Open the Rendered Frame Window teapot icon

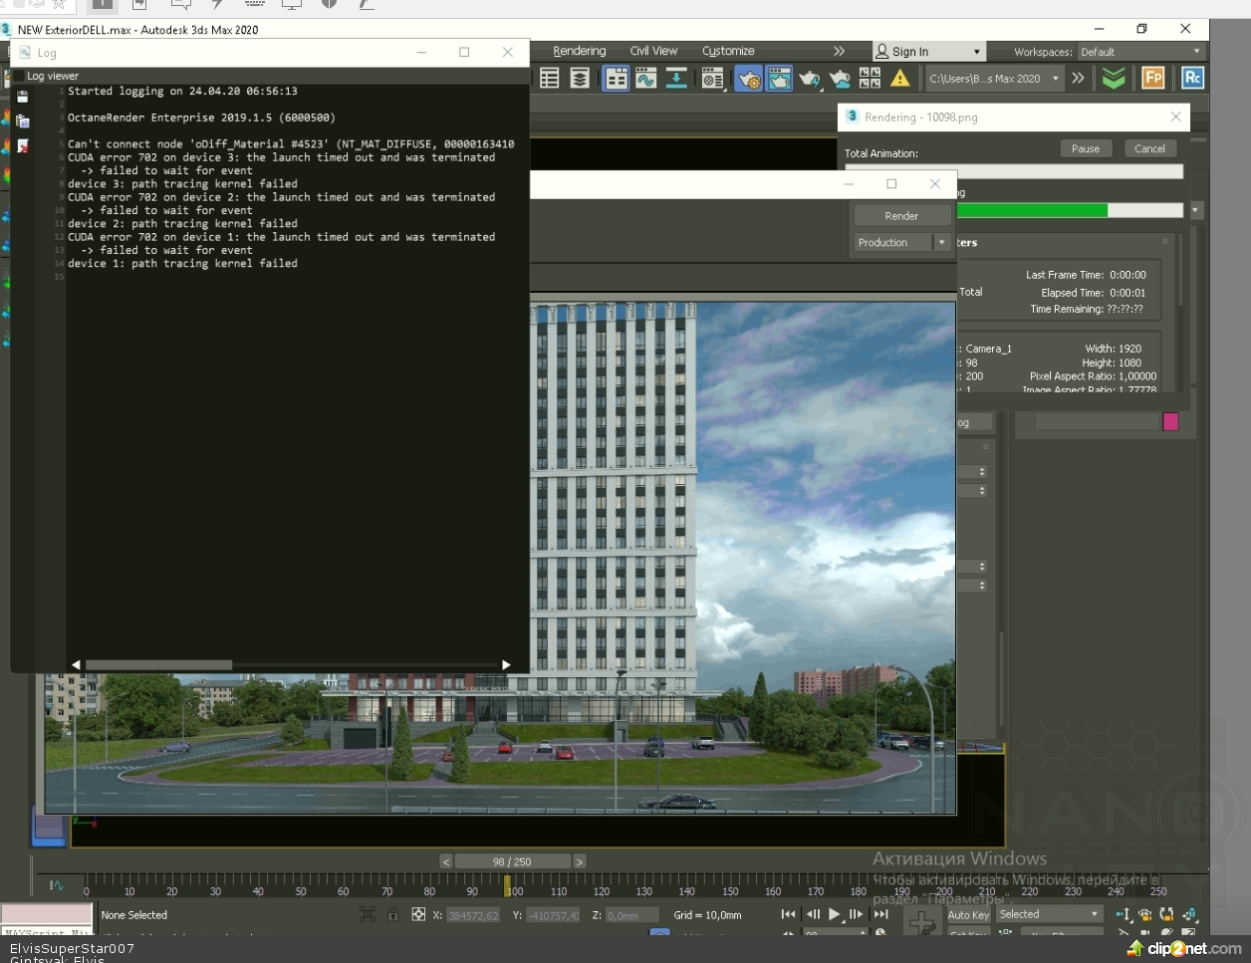tap(779, 78)
